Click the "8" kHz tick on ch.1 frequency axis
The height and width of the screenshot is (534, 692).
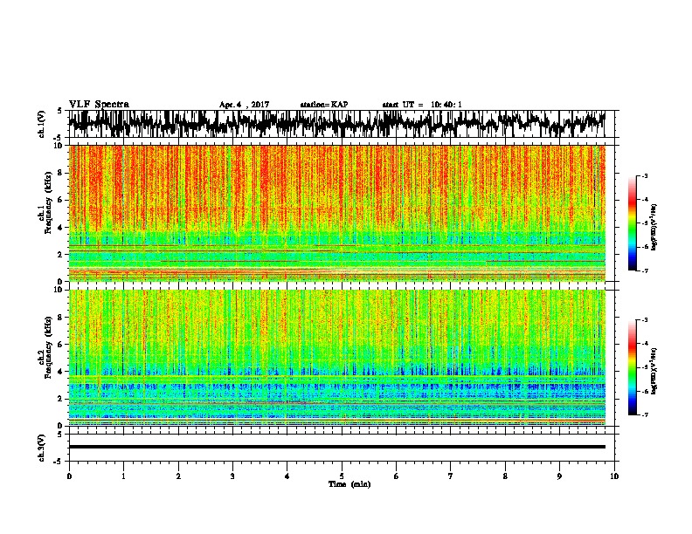click(61, 173)
